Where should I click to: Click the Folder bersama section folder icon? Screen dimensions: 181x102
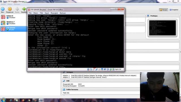click(x=64, y=90)
